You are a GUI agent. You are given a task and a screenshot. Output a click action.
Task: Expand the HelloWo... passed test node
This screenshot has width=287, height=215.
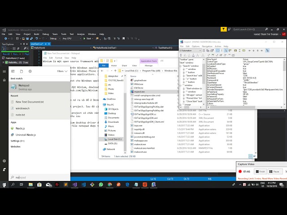point(3,62)
